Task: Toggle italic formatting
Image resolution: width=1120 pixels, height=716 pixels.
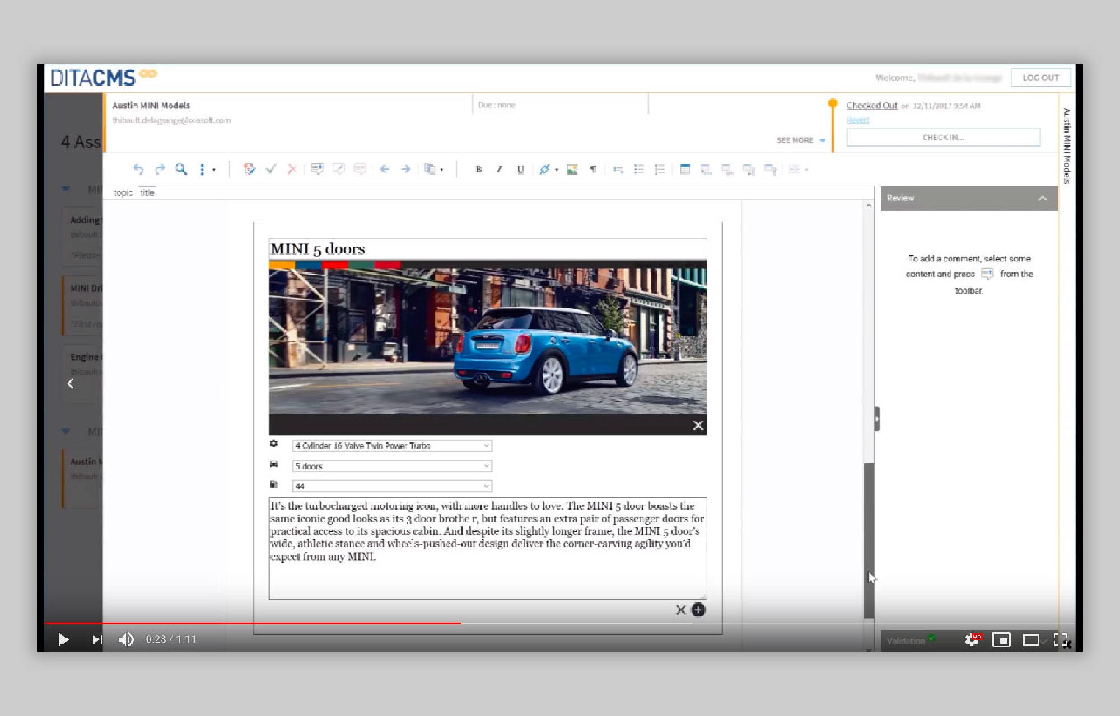Action: [x=499, y=169]
